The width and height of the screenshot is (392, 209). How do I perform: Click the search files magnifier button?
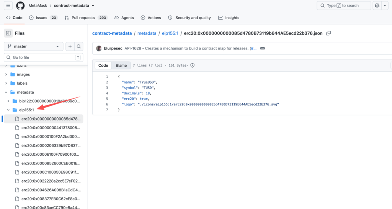coord(79,46)
